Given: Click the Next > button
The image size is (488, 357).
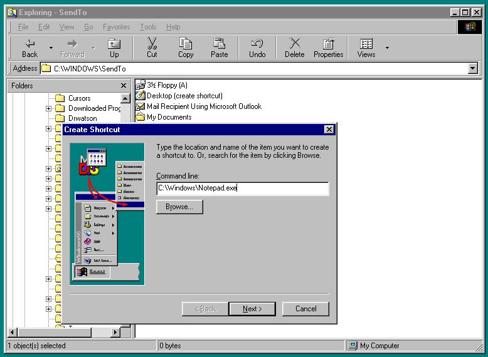Looking at the screenshot, I should pos(252,309).
